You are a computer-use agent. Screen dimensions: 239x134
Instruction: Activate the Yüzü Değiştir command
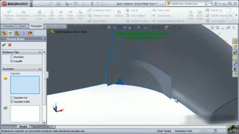pos(135,16)
